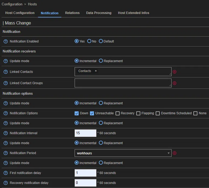Reset Notification Period using red clear icon

click(x=175, y=153)
